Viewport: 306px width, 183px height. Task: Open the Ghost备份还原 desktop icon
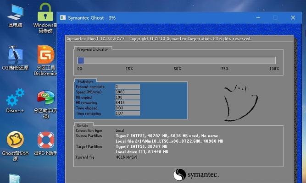click(15, 140)
